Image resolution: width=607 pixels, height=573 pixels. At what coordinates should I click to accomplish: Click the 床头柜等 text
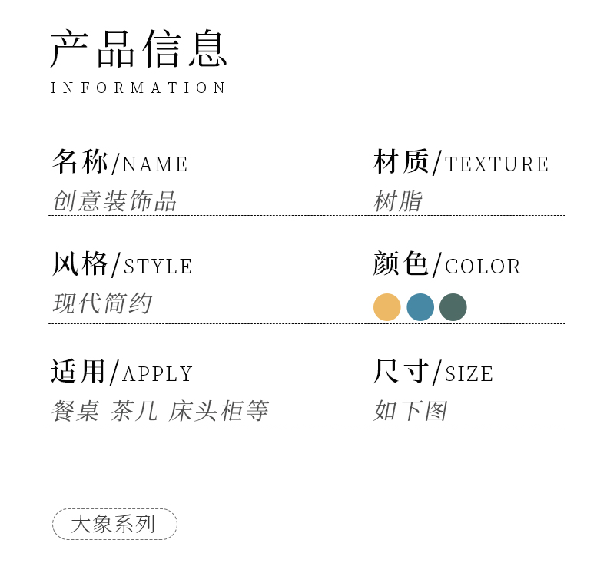pyautogui.click(x=218, y=411)
